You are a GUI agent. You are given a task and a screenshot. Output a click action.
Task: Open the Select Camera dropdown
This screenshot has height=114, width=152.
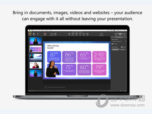119,41
